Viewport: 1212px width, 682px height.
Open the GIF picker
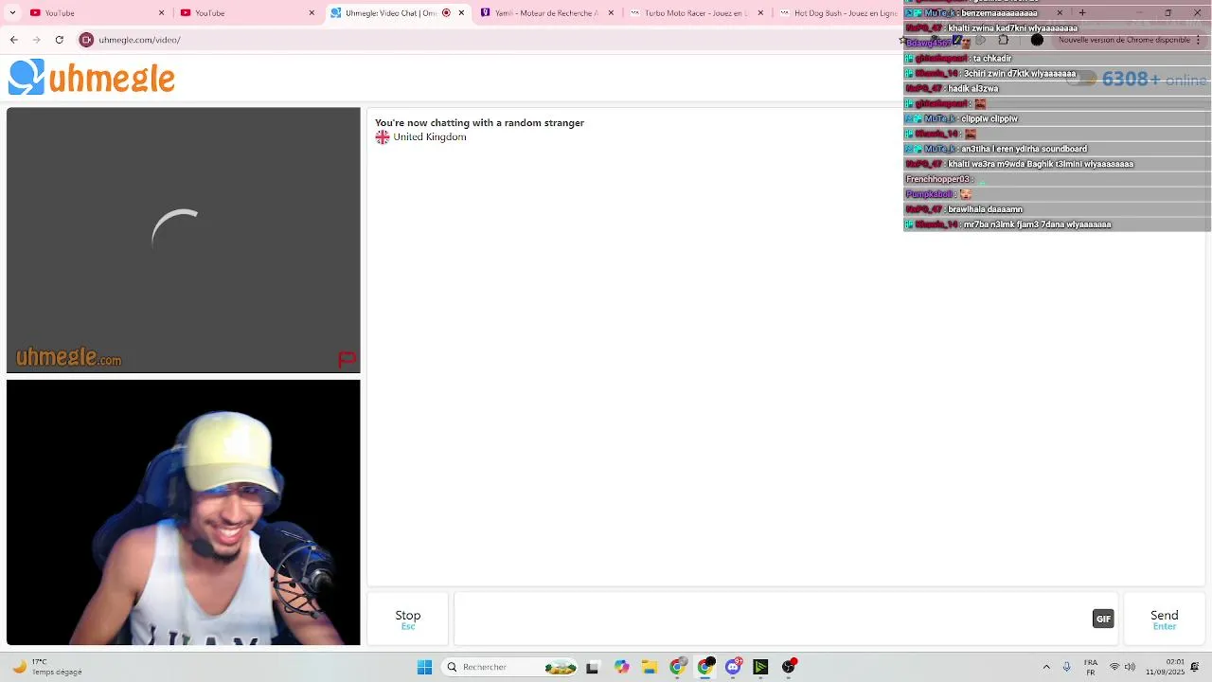pyautogui.click(x=1103, y=619)
